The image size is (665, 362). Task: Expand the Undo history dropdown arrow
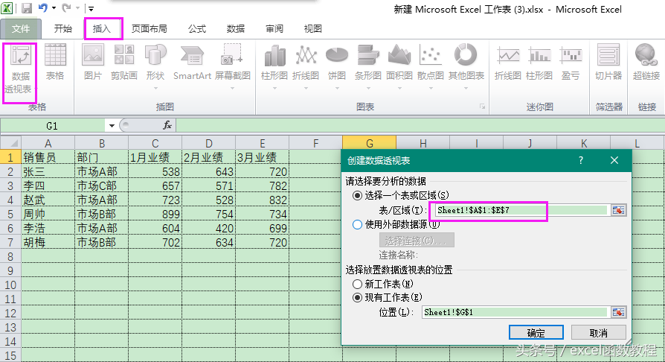point(54,7)
